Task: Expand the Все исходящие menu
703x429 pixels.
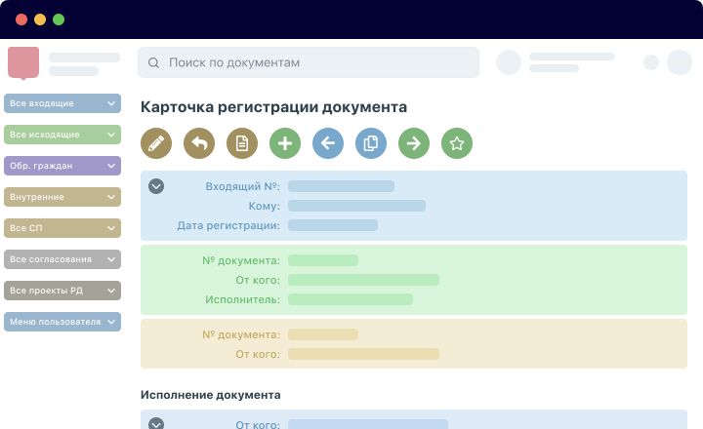Action: (x=62, y=135)
